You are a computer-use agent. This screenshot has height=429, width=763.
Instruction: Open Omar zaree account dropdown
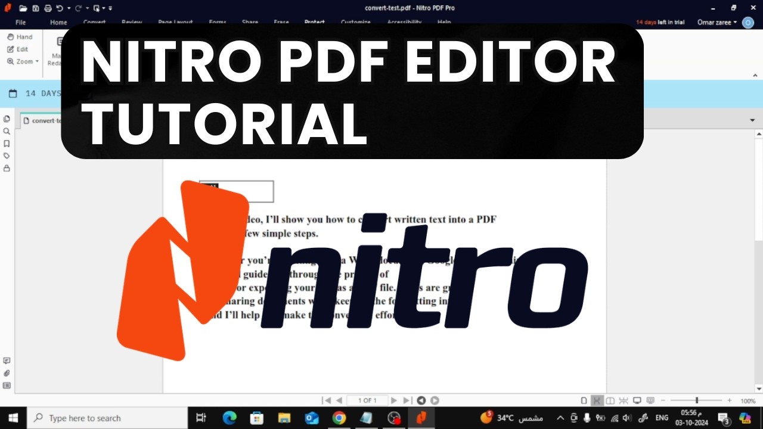tap(717, 22)
